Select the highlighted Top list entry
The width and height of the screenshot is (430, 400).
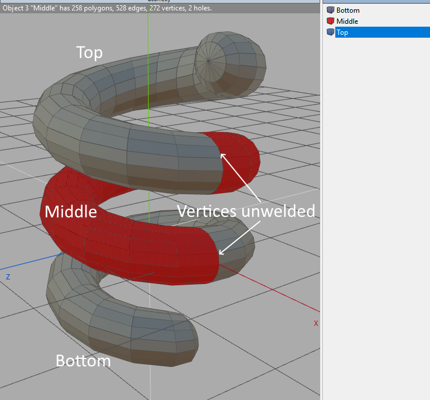tap(343, 32)
